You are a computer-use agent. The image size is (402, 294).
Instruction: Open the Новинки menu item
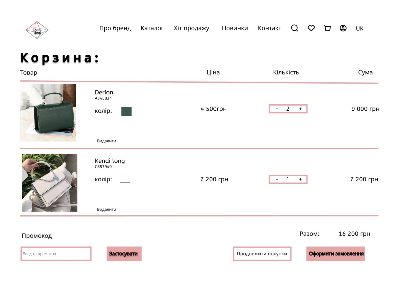tap(235, 28)
